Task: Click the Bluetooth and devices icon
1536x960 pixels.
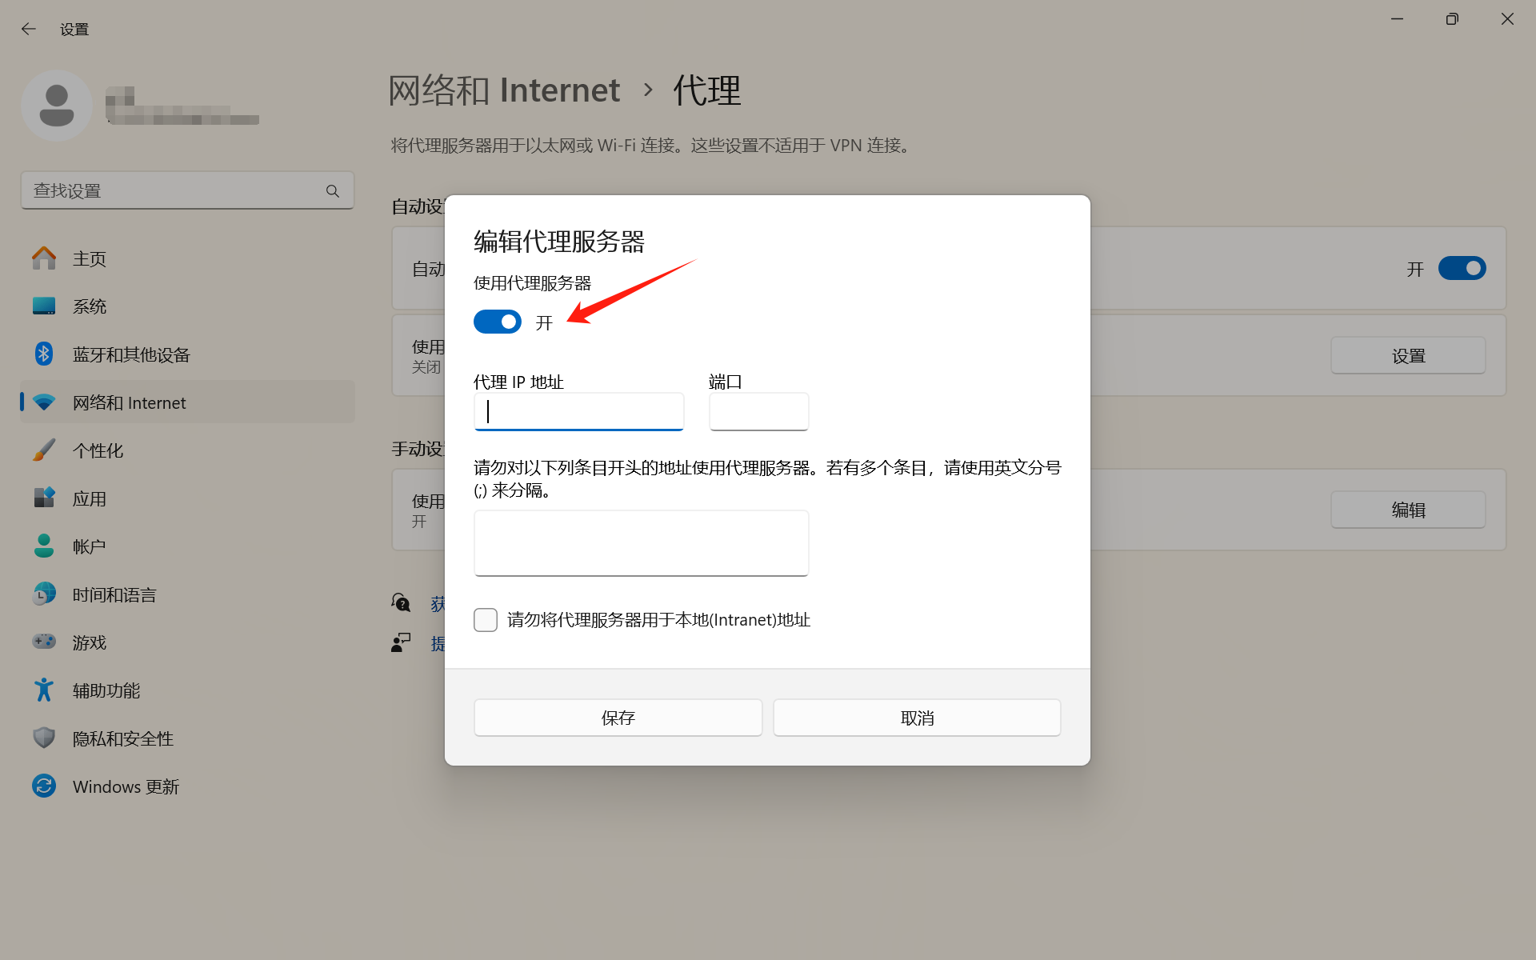Action: click(x=44, y=354)
